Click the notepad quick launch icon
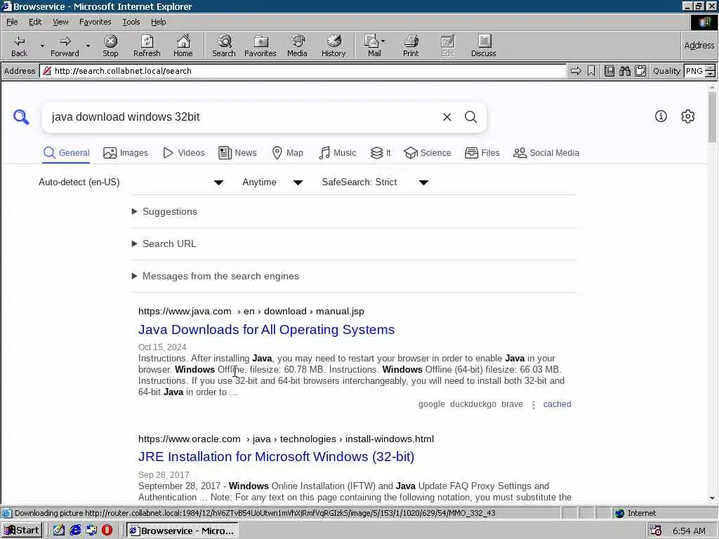 59,531
